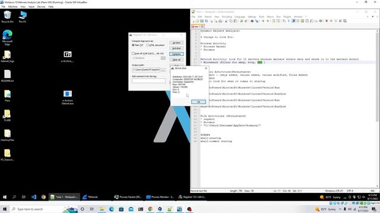Select the 'new 1' document tab in Notepad++
The image size is (380, 213).
tap(198, 26)
